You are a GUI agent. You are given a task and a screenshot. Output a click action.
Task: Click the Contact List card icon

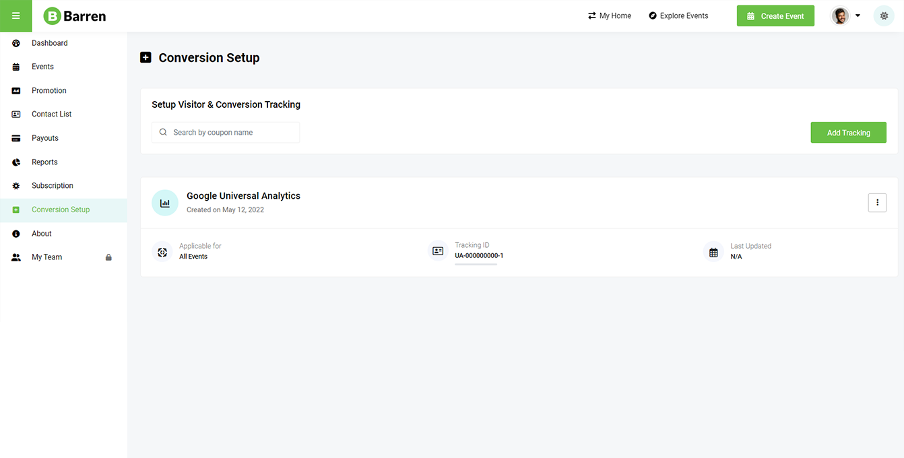click(x=16, y=115)
